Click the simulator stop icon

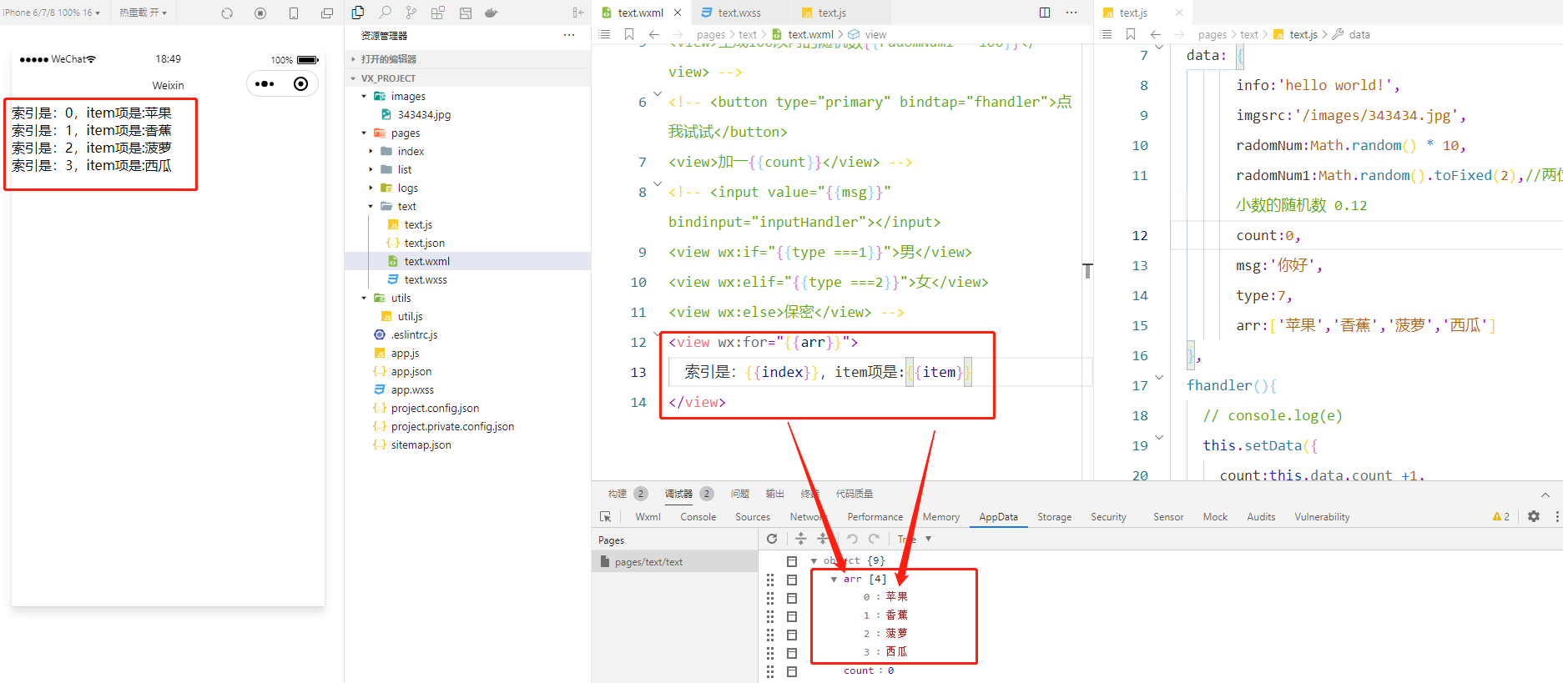click(260, 13)
